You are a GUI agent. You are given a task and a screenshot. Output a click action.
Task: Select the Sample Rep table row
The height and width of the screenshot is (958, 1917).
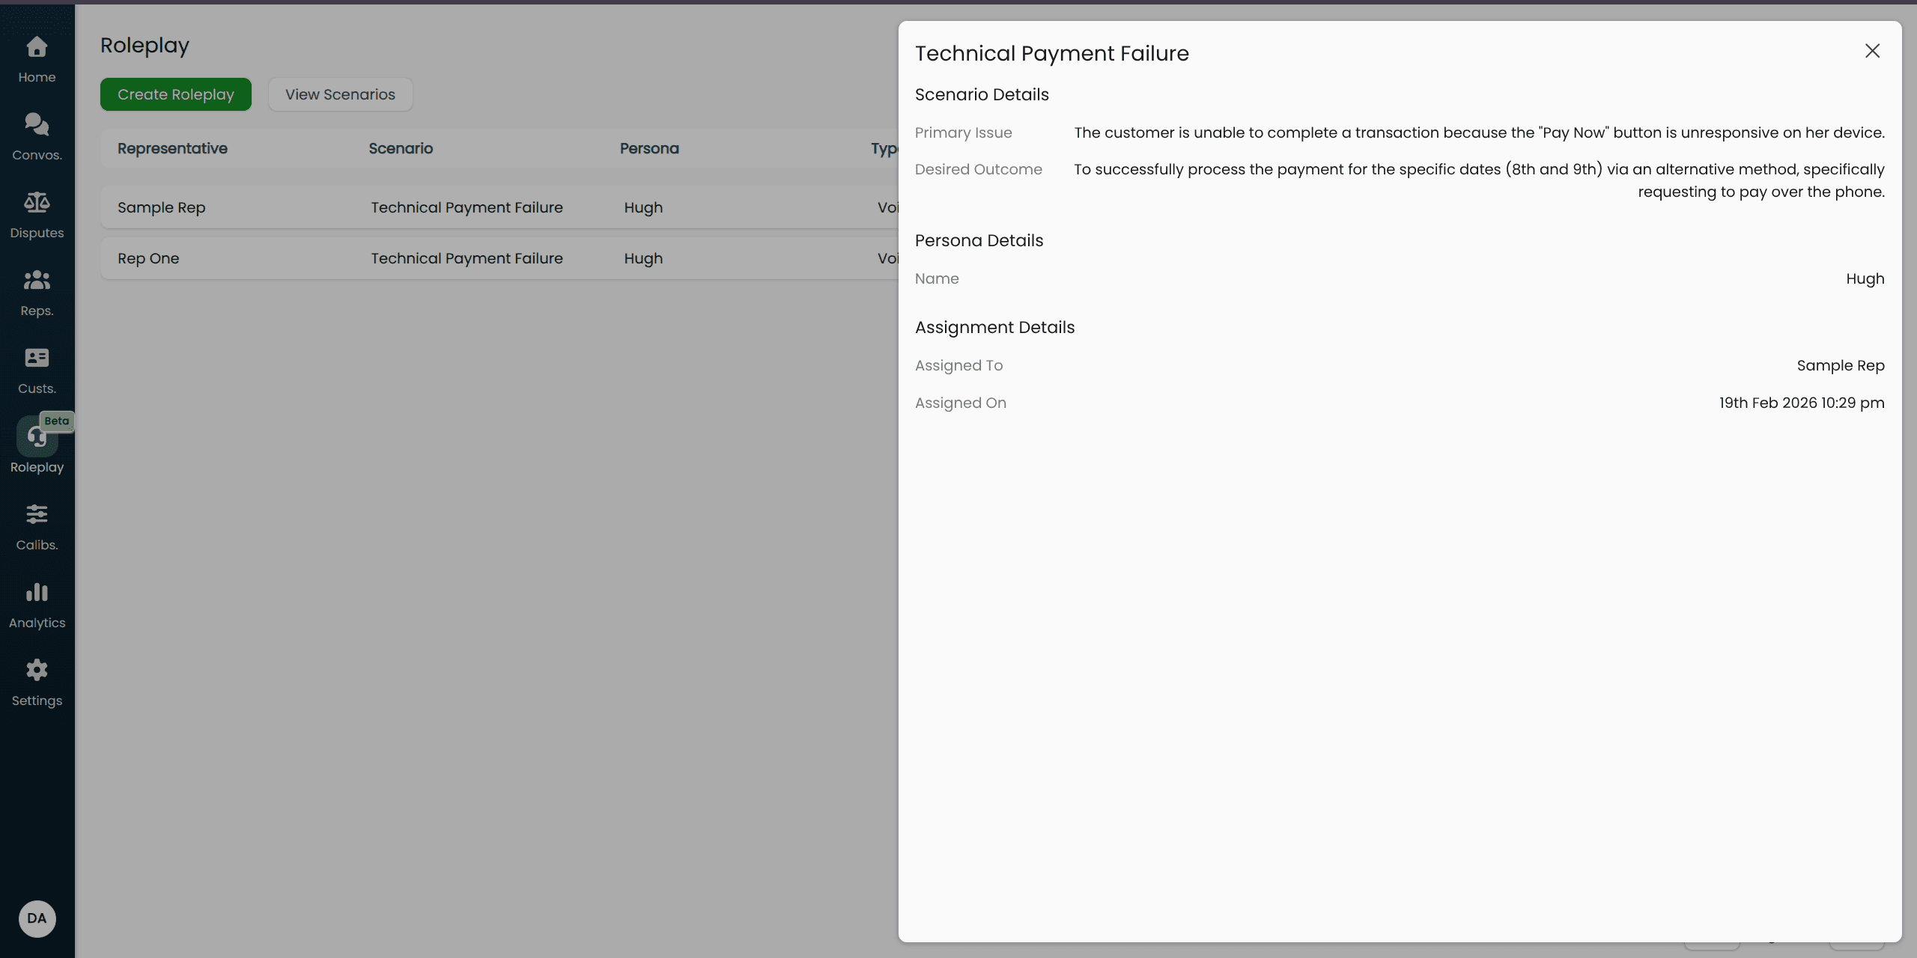(x=449, y=207)
